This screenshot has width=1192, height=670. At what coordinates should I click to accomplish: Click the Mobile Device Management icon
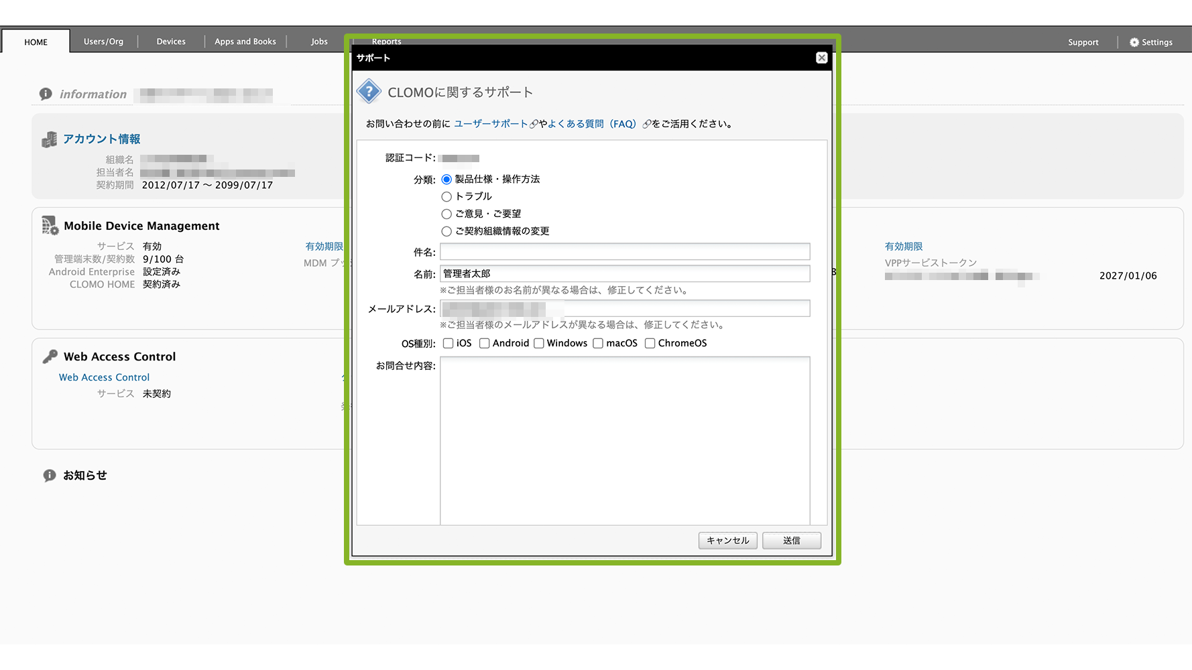point(50,226)
